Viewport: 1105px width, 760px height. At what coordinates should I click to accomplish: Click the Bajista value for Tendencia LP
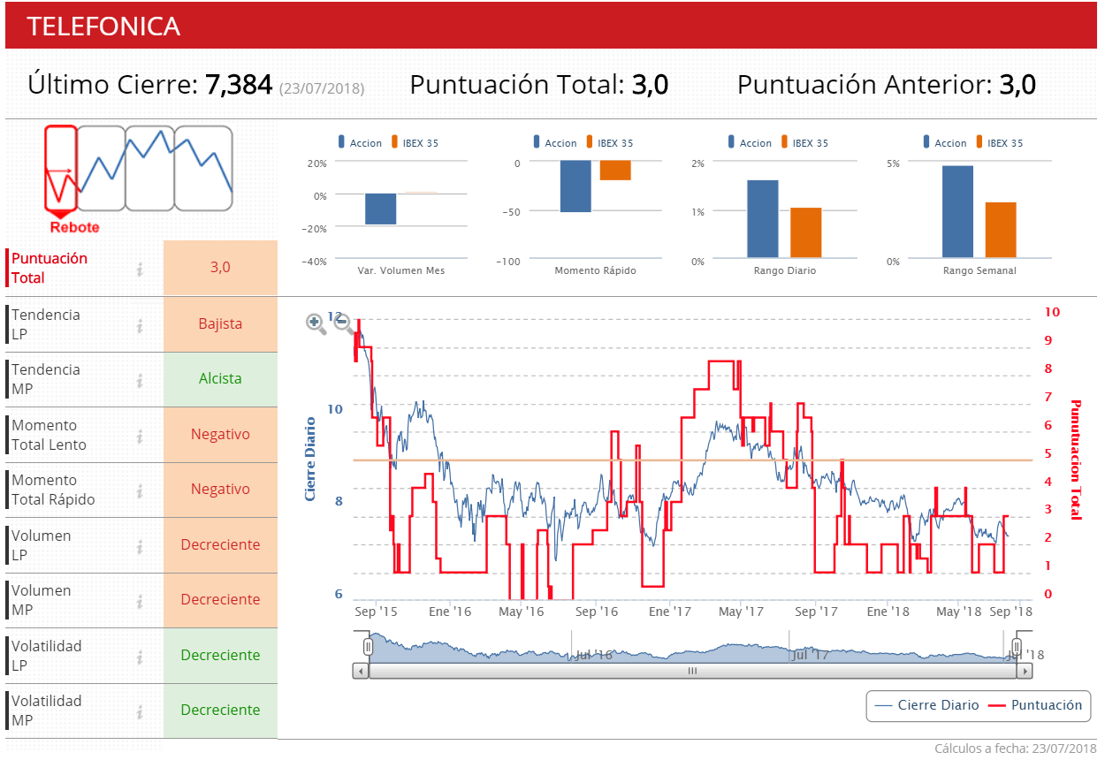tap(220, 323)
